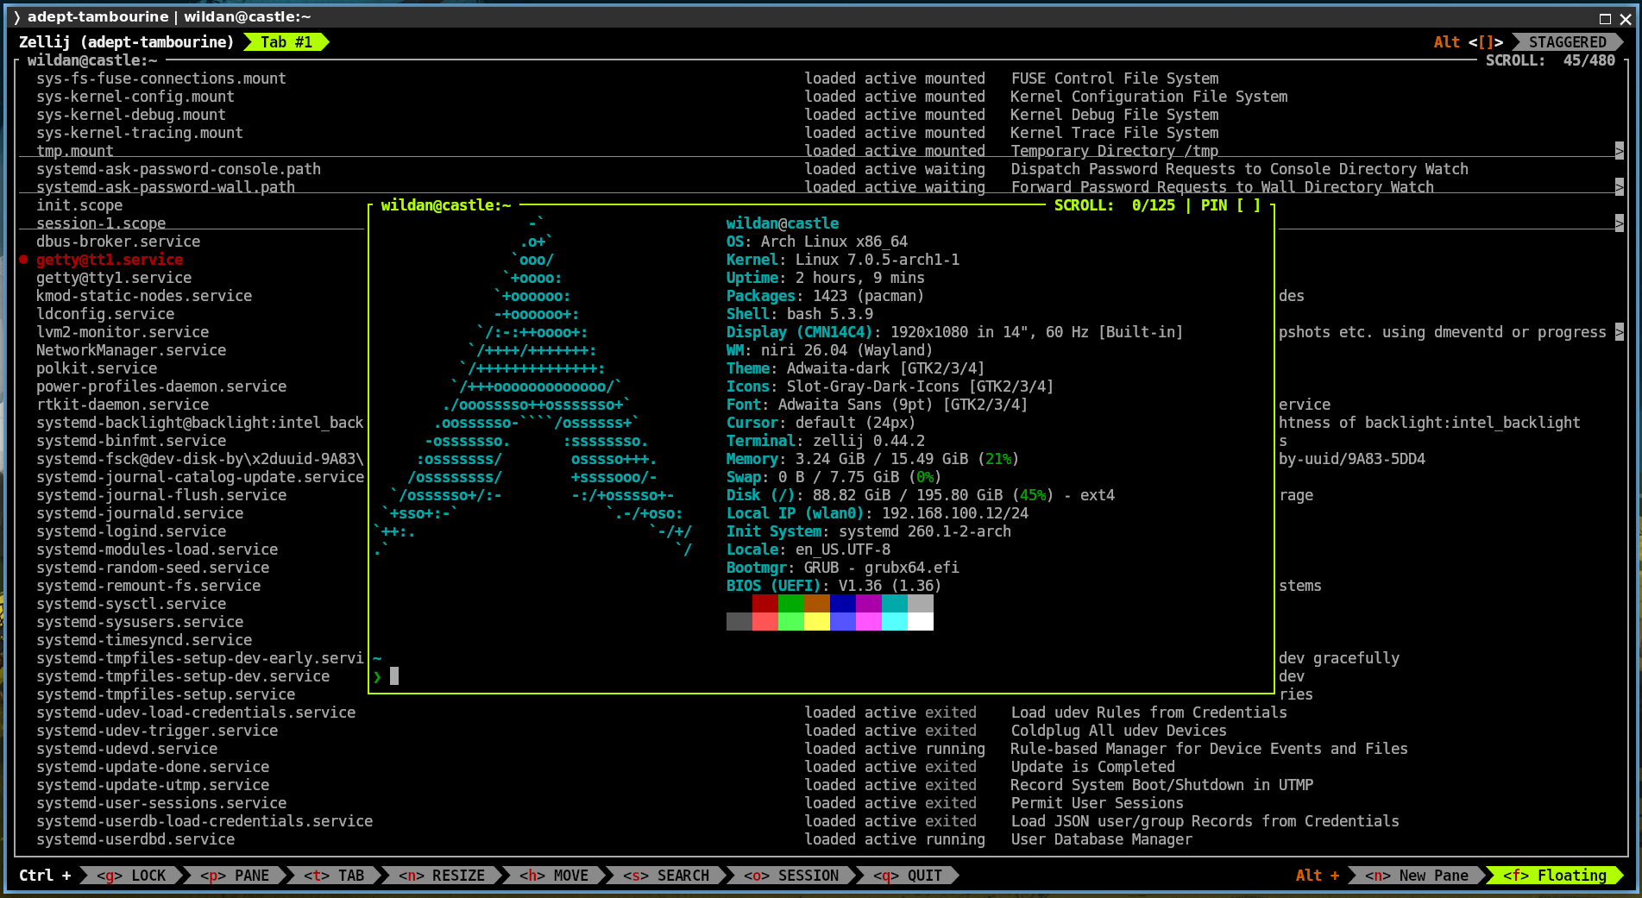The width and height of the screenshot is (1642, 898).
Task: Switch to PANE mode
Action: click(235, 876)
